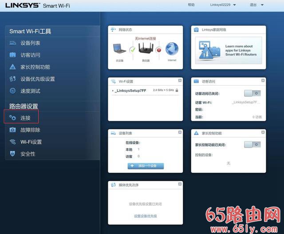284x234 pixels.
Task: Open 连接 under 路由器设置
Action: click(x=25, y=118)
